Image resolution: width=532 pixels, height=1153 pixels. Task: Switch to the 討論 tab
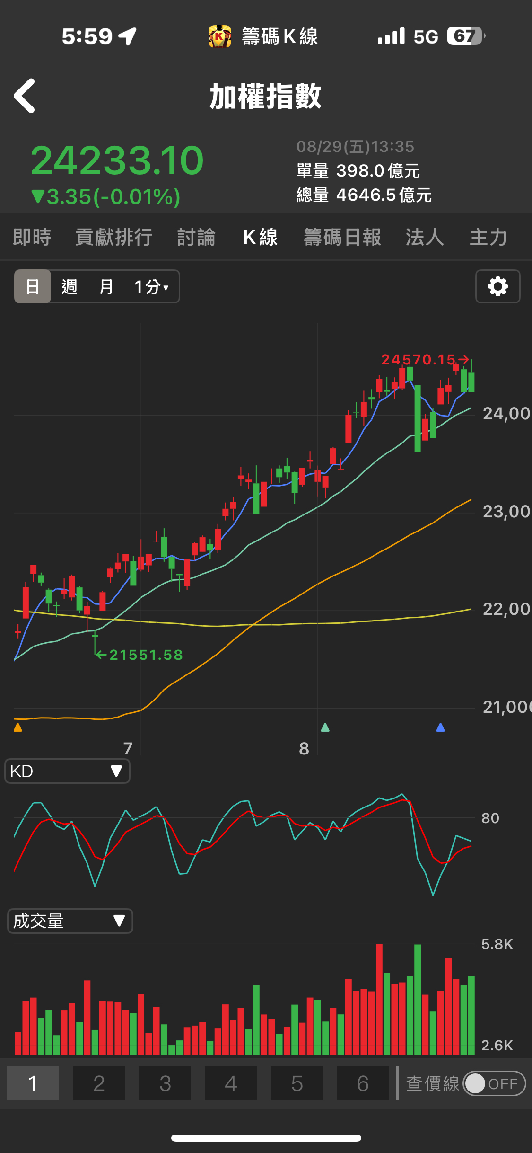click(x=196, y=237)
